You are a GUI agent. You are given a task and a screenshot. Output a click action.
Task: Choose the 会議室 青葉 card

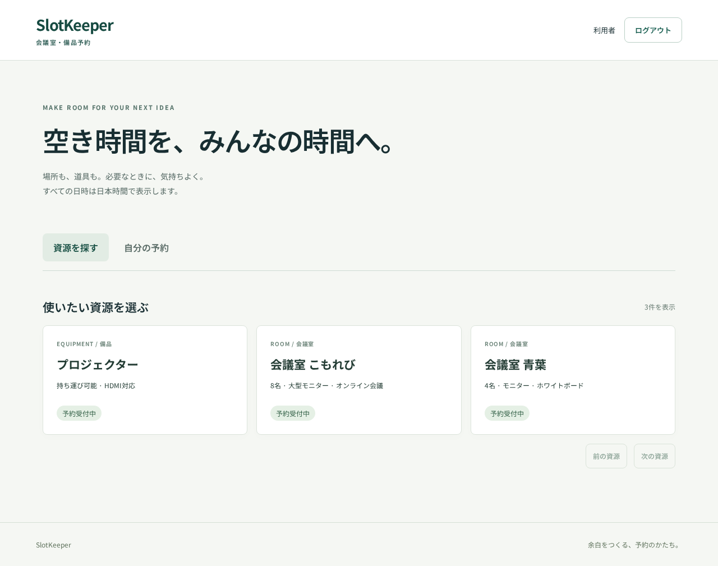[573, 380]
